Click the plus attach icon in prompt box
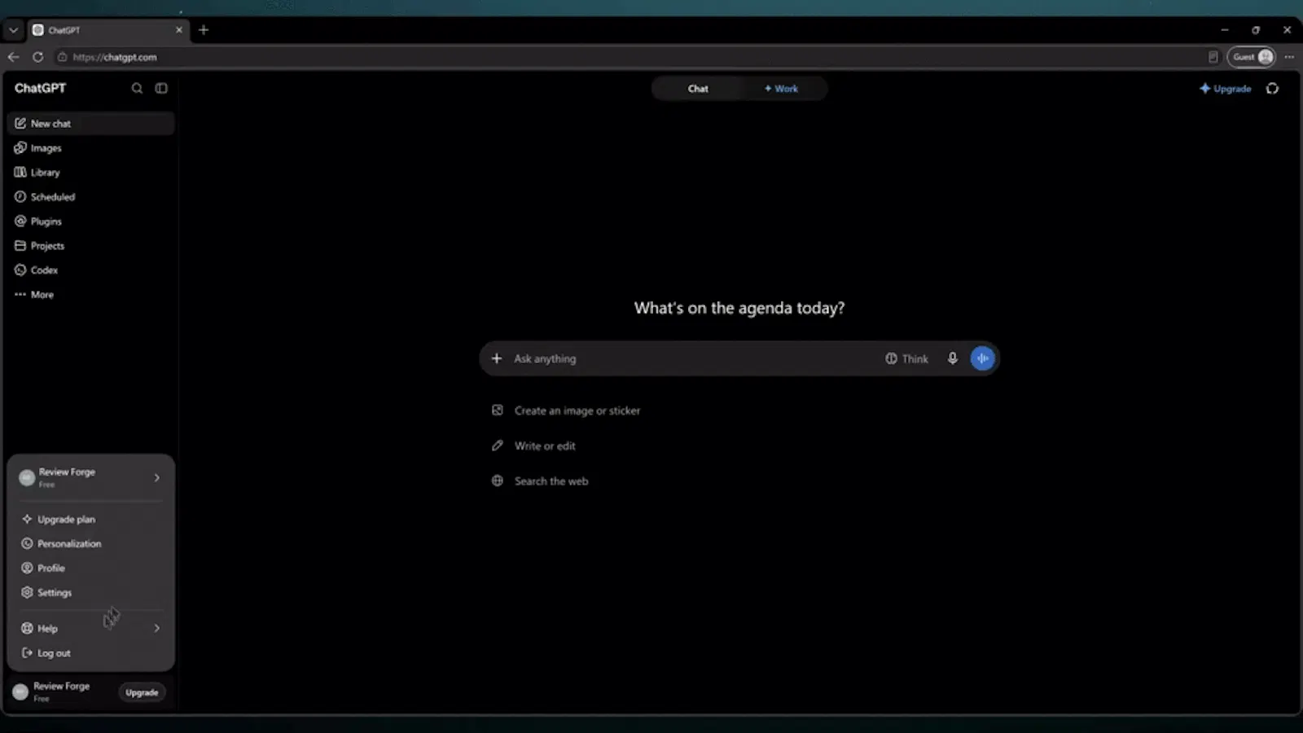1303x733 pixels. pos(497,358)
